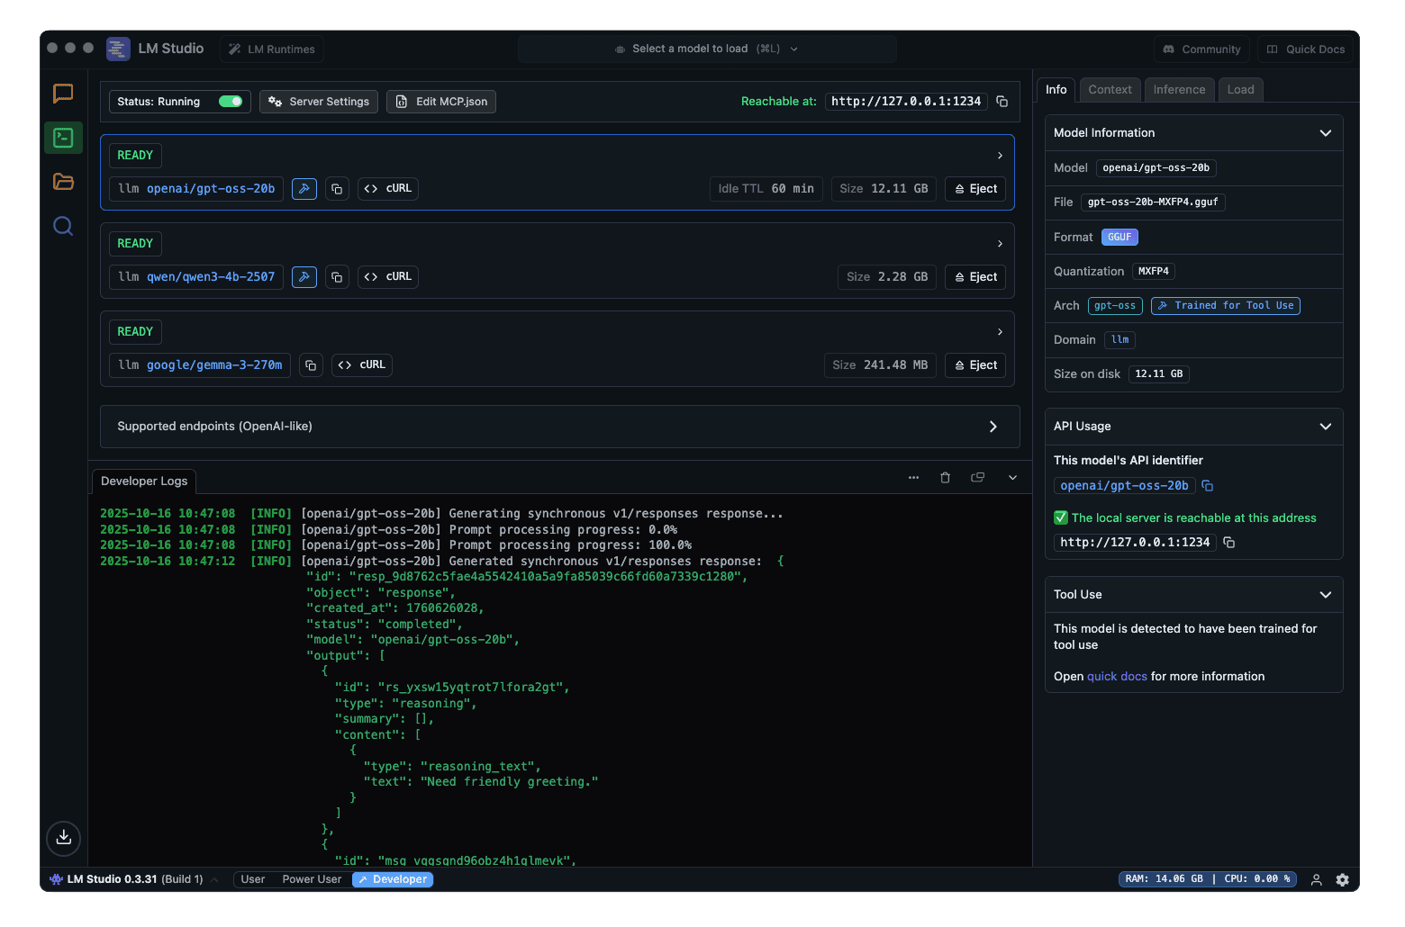This screenshot has height=927, width=1405.
Task: Click tool-use icon for openai/gpt-oss-20b
Action: 304,189
